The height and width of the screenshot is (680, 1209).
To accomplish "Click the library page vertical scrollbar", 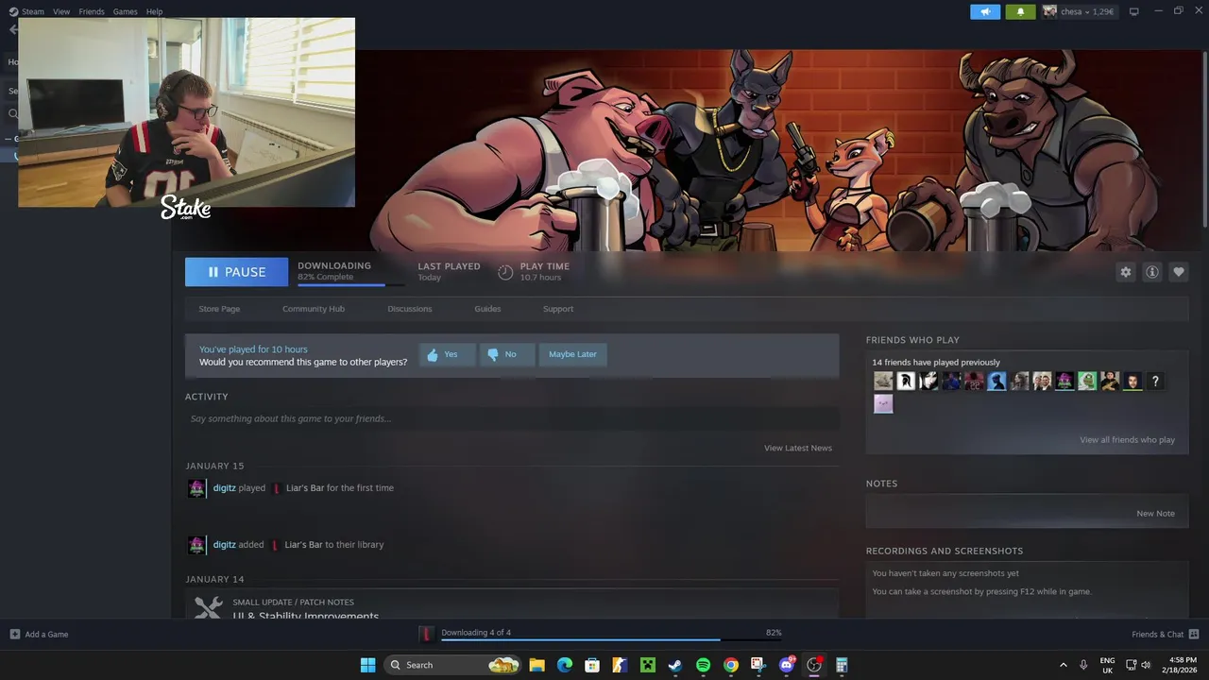I will [1205, 137].
